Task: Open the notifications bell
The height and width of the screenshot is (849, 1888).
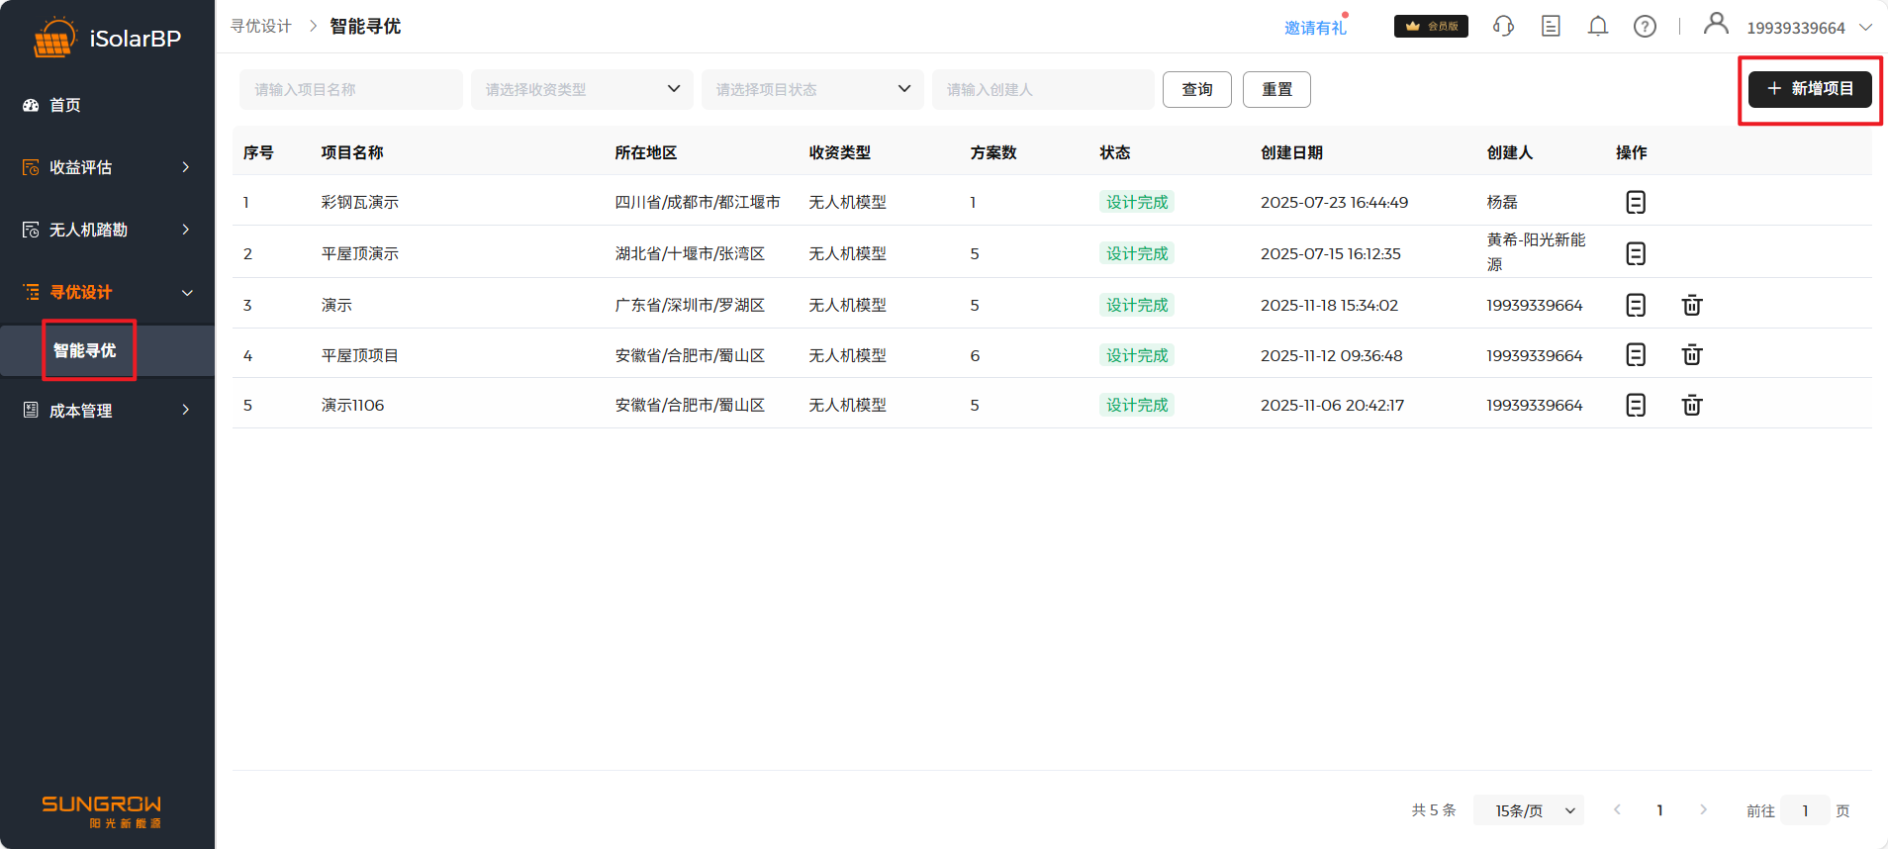Action: tap(1597, 27)
